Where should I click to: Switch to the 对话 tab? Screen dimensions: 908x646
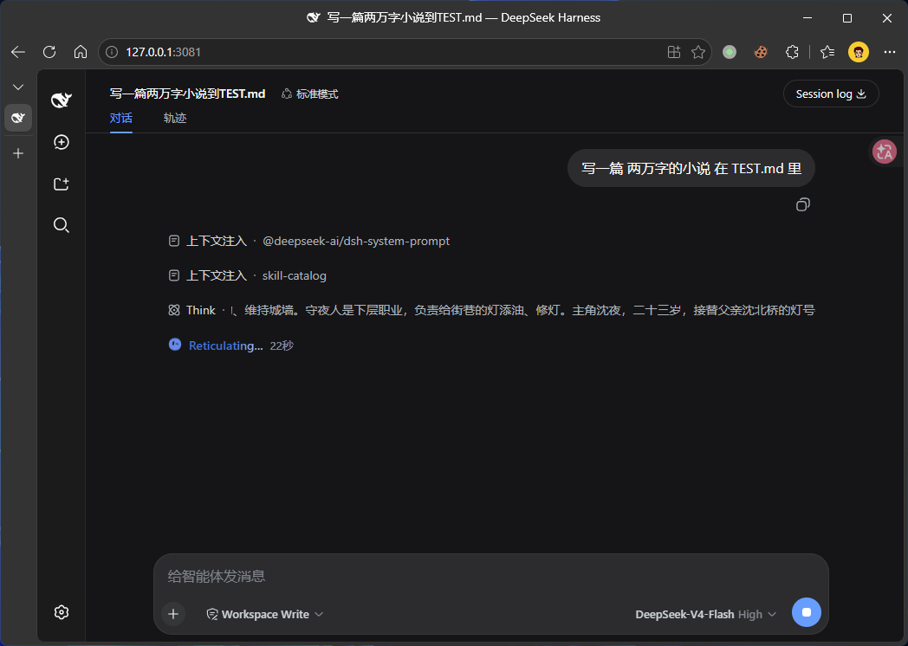(x=121, y=118)
